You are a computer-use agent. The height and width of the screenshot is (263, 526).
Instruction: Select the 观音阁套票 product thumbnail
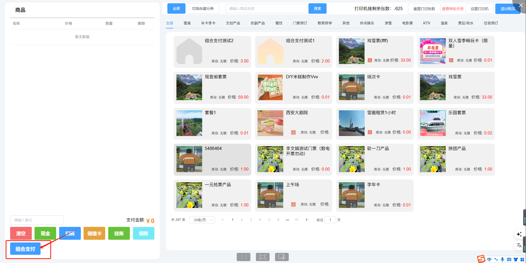coord(189,88)
